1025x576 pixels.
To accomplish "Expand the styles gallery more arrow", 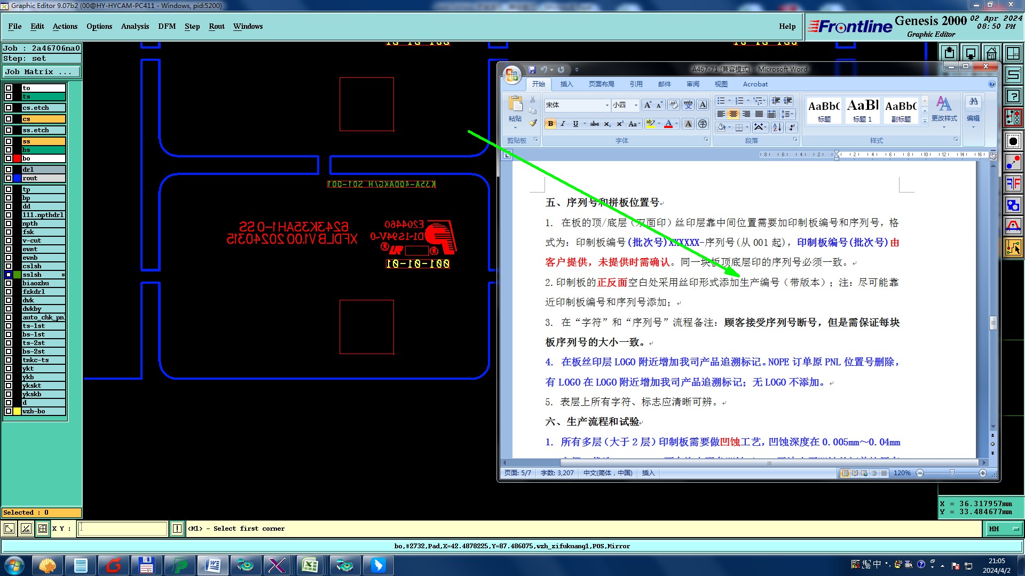I will click(x=925, y=122).
